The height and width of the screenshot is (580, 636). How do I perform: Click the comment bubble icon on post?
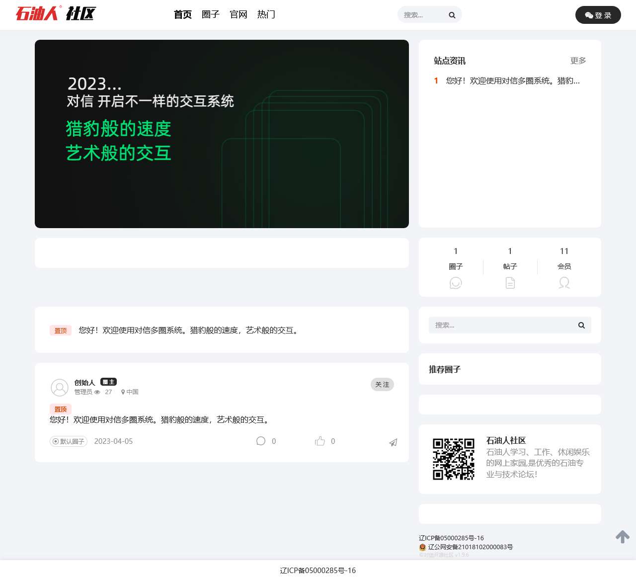(x=261, y=441)
